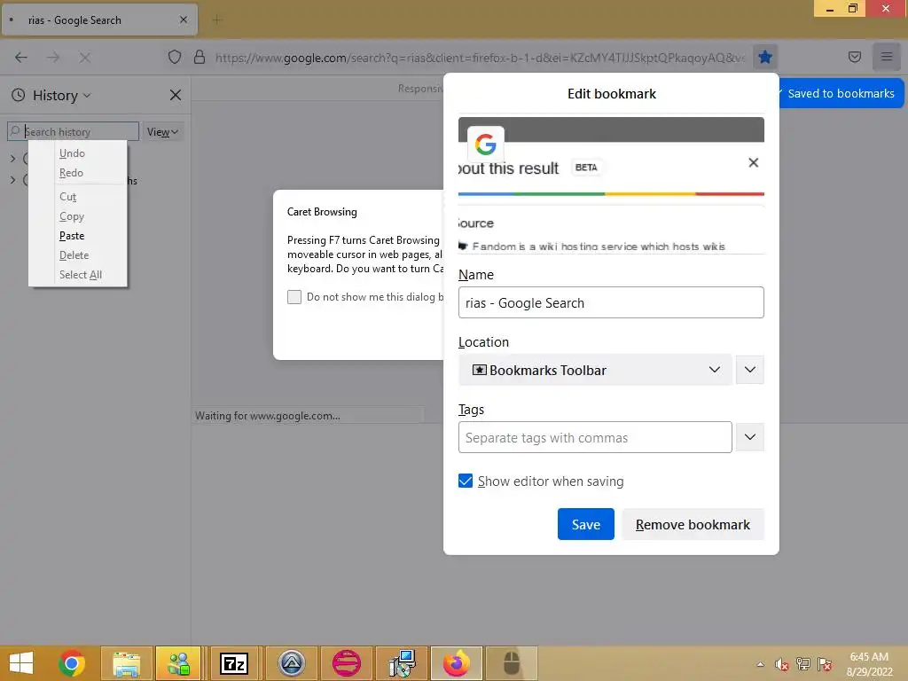
Task: Choose Select All from the context menu
Action: [81, 275]
